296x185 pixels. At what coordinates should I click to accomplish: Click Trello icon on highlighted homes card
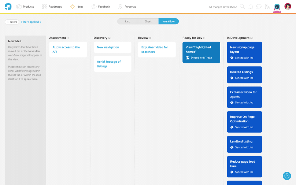(188, 58)
